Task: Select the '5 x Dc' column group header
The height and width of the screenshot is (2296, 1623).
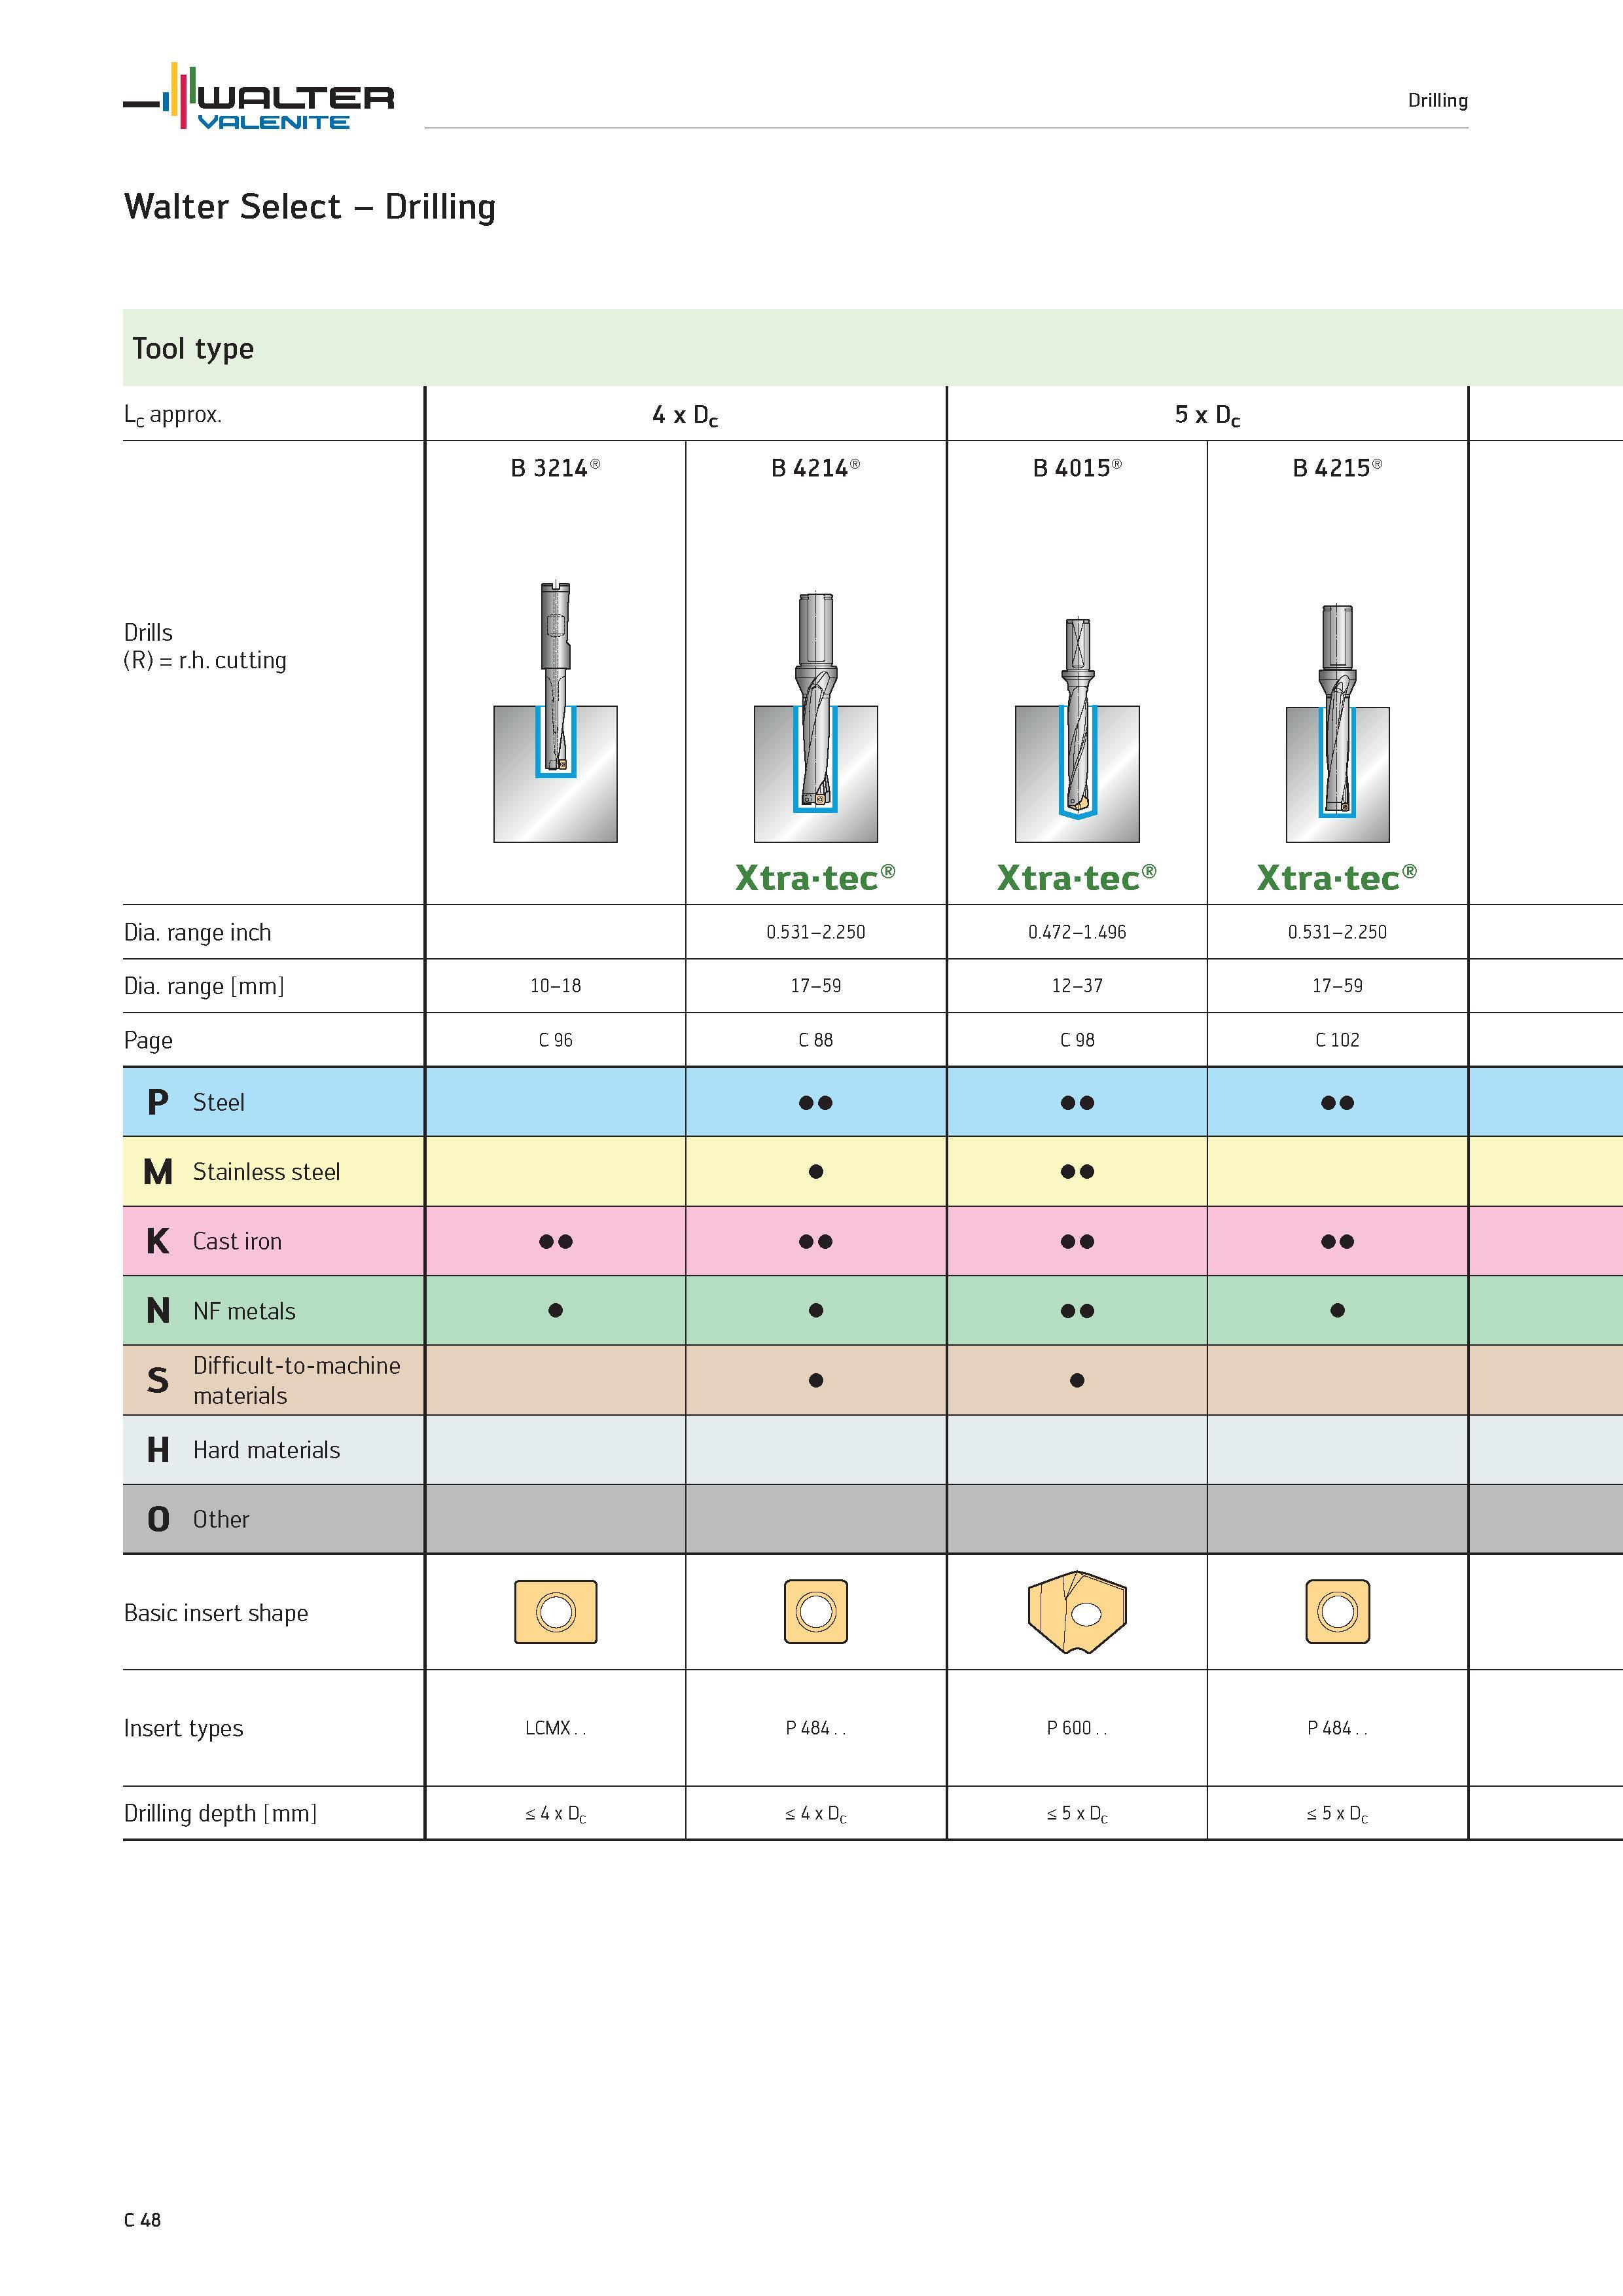Action: pyautogui.click(x=1207, y=415)
